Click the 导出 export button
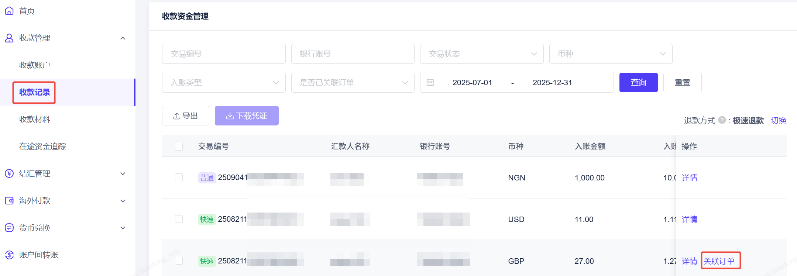The image size is (797, 276). [186, 116]
